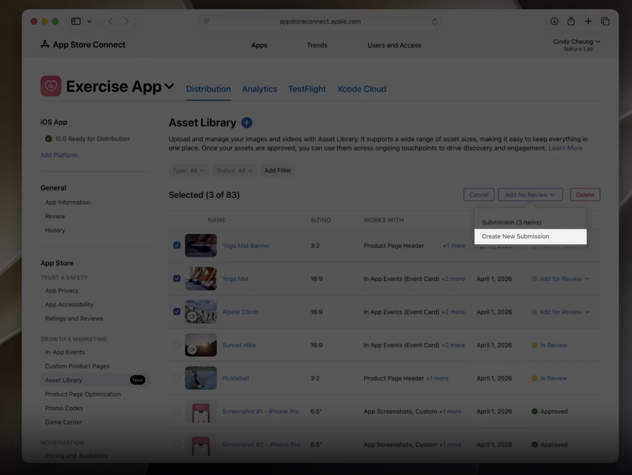Open Custom Product Pages in sidebar

tap(77, 366)
